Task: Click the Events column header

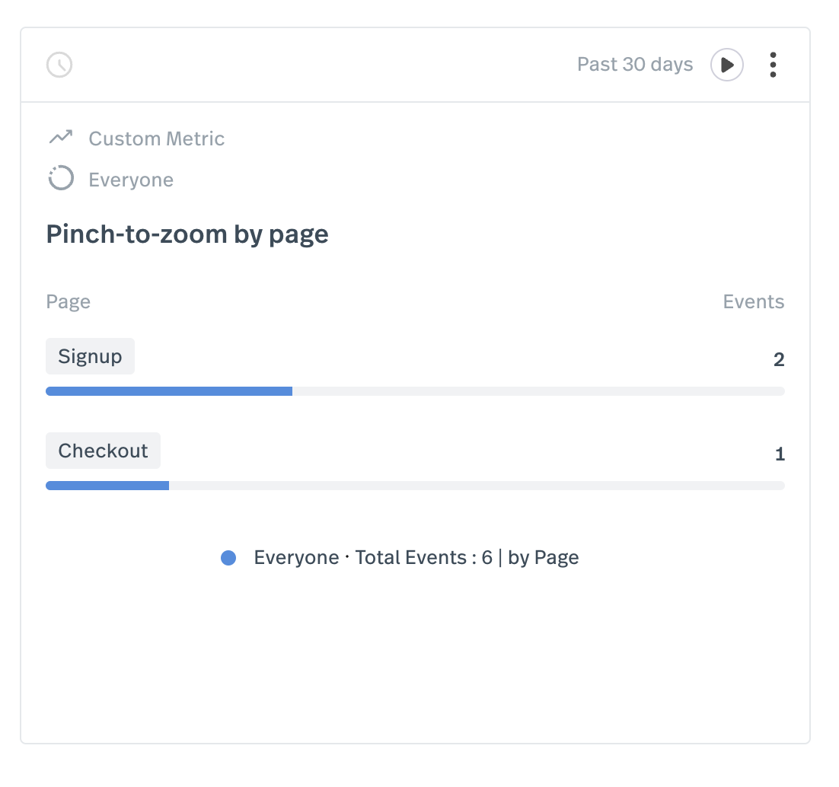Action: pyautogui.click(x=753, y=302)
